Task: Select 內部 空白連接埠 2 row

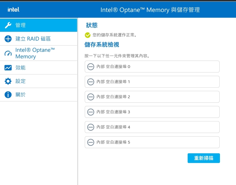Action: click(x=152, y=97)
